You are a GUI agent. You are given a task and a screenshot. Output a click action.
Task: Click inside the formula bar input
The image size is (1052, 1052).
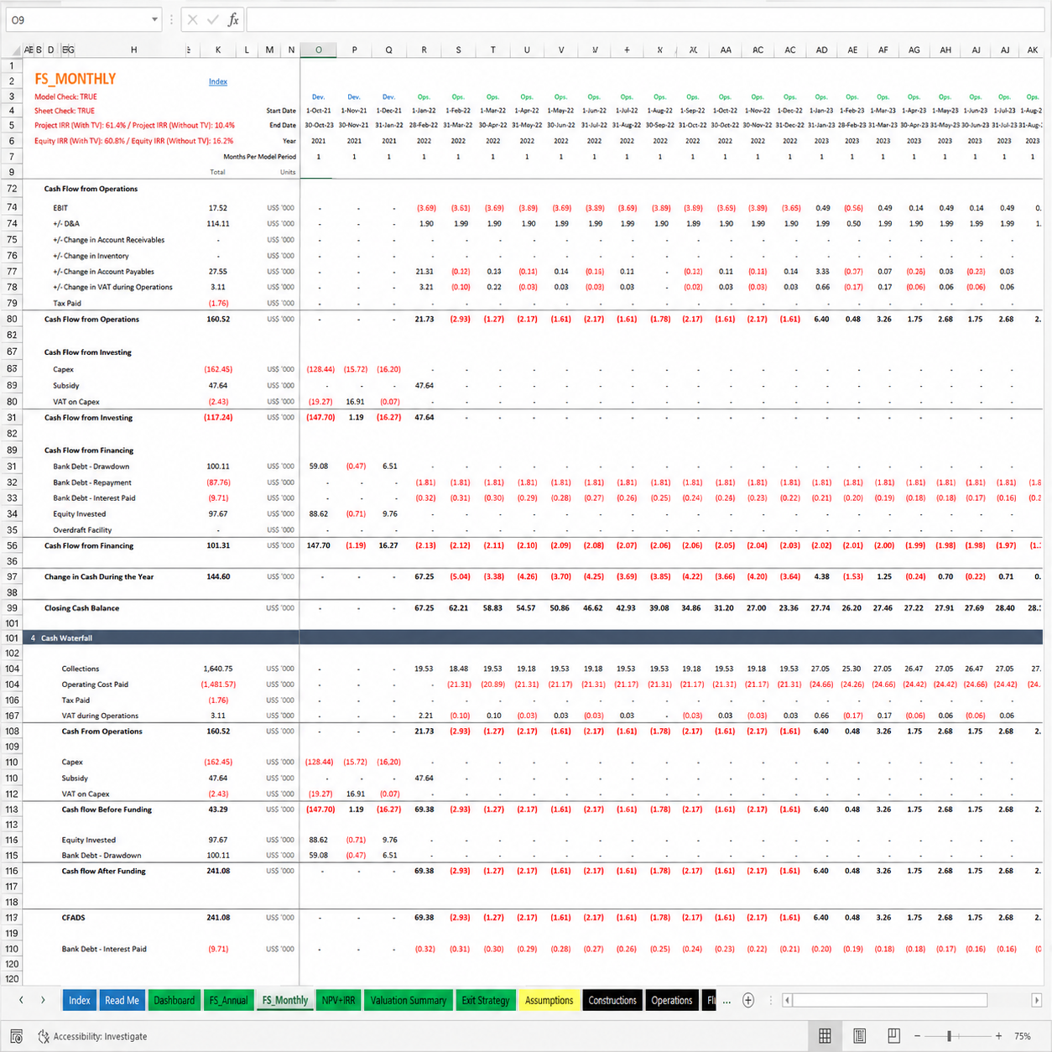[x=646, y=19]
